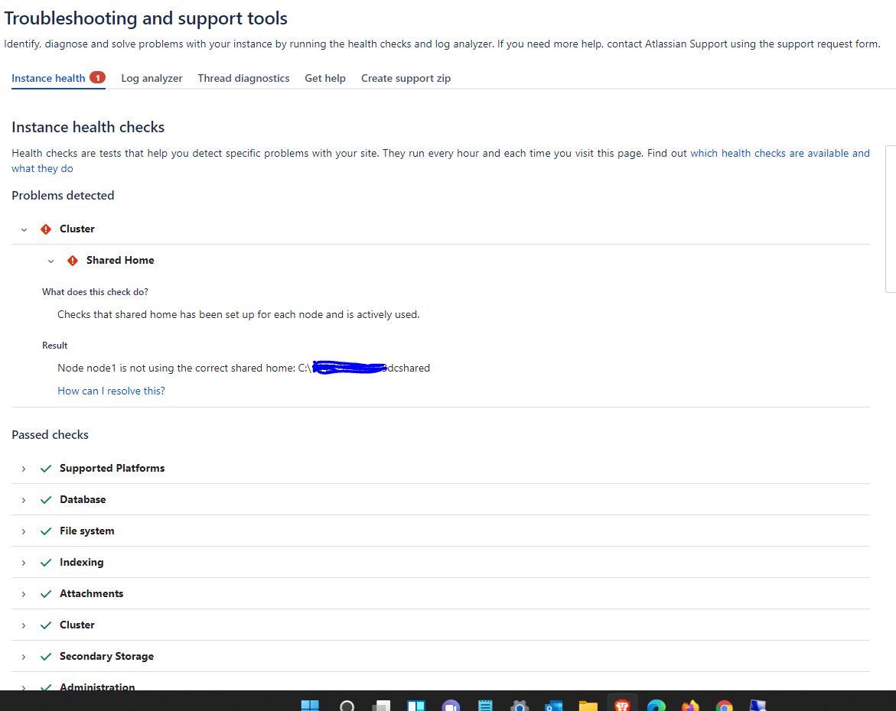Image resolution: width=896 pixels, height=711 pixels.
Task: Click the green checkmark beside Secondary Storage
Action: click(46, 657)
